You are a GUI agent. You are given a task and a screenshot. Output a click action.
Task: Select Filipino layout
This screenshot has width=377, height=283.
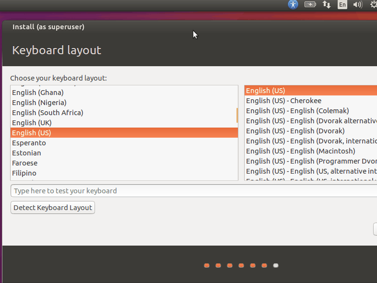point(124,173)
